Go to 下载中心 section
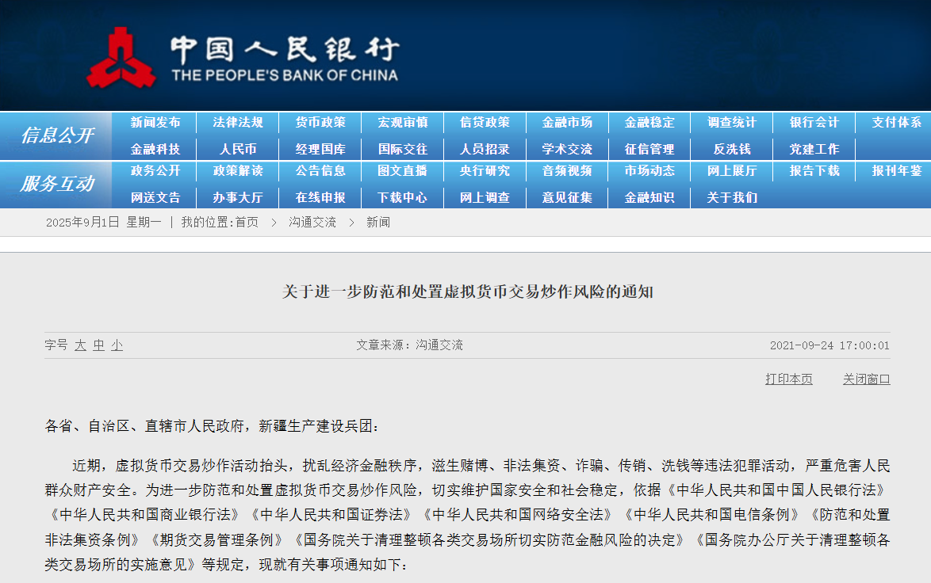The image size is (931, 583). (x=403, y=197)
